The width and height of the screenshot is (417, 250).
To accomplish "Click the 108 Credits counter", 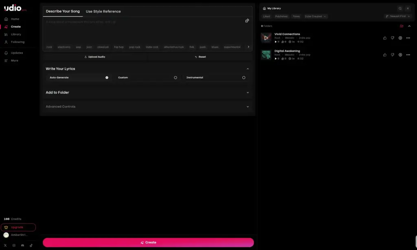I will click(x=13, y=219).
